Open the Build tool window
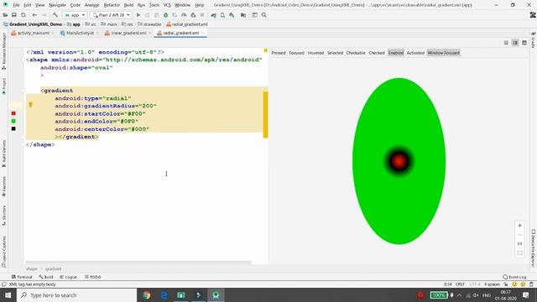 (46, 277)
